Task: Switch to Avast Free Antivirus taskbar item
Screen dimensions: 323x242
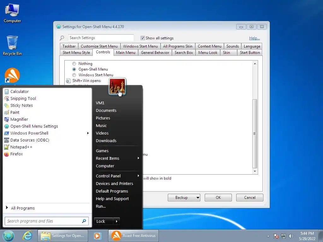Action: click(133, 236)
